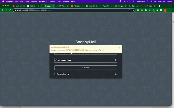Open the Help menu
174x108 pixels.
[x=73, y=1]
